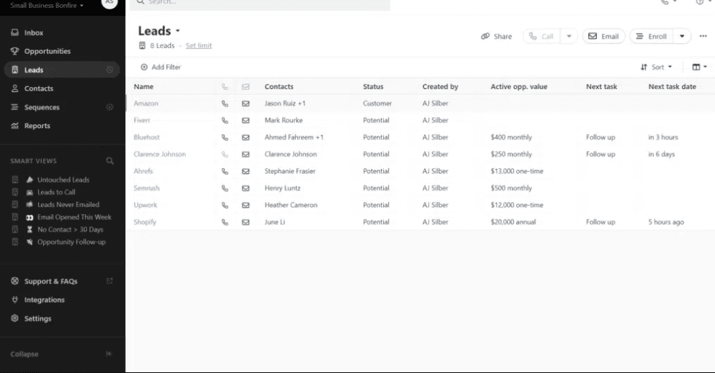
Task: Click the envelope icon in the Fiverr row
Action: point(246,121)
